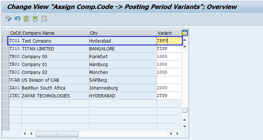Click the 'TITAN LIMITED' cell
Image resolution: width=263 pixels, height=140 pixels.
tap(56, 49)
